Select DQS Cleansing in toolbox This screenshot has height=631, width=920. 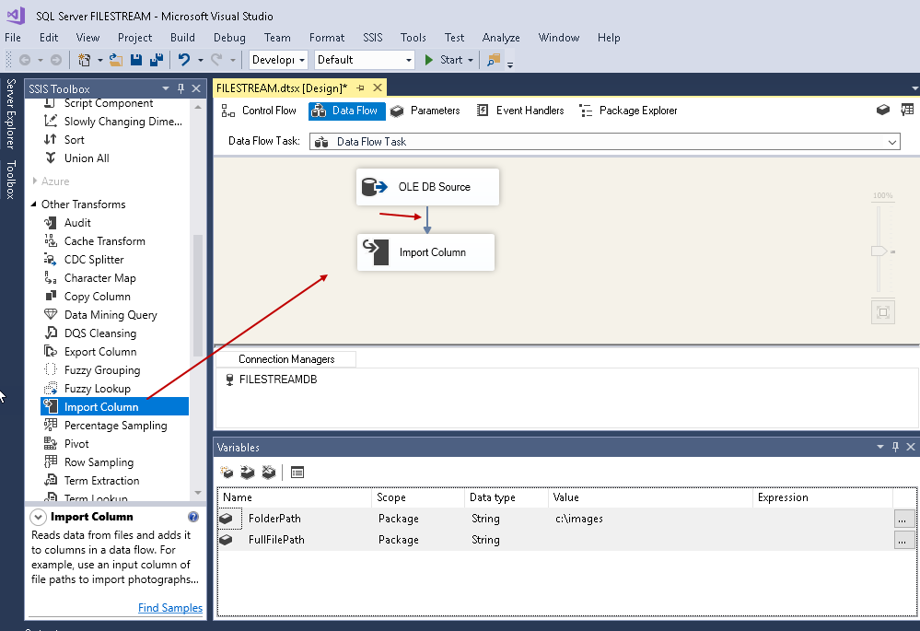(x=100, y=333)
